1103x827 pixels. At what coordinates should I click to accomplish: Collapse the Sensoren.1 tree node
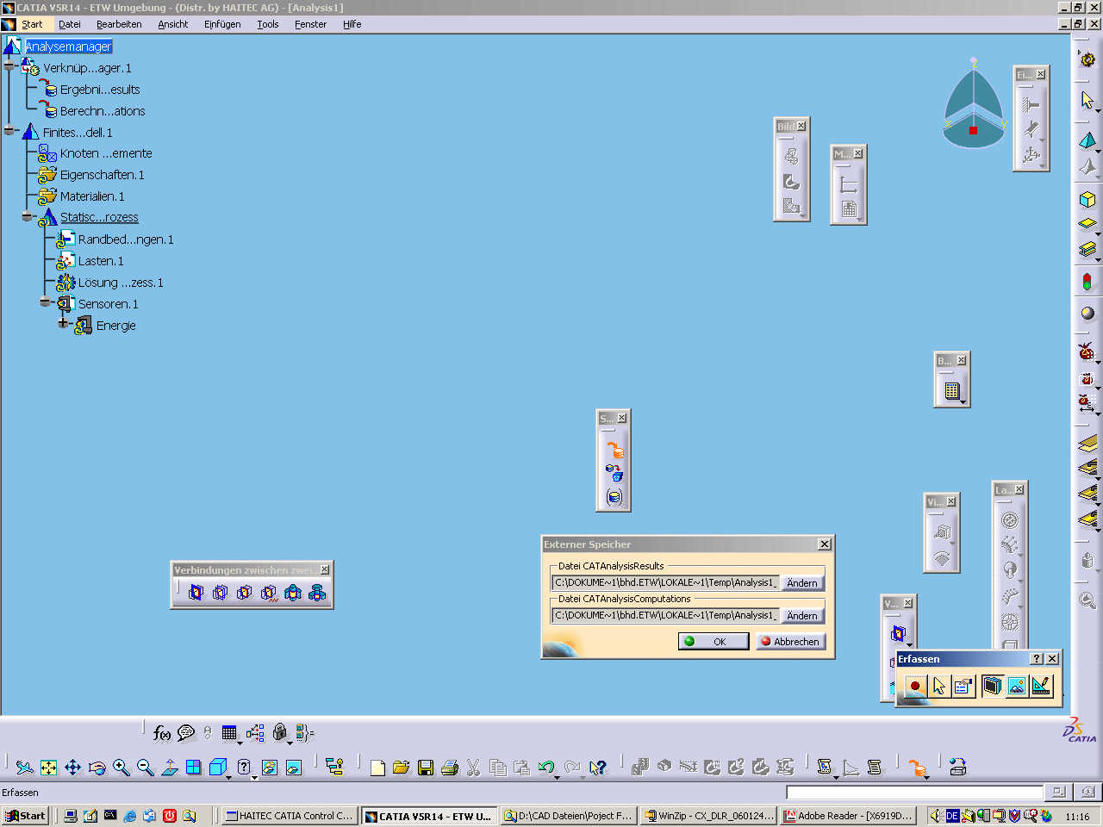(45, 302)
